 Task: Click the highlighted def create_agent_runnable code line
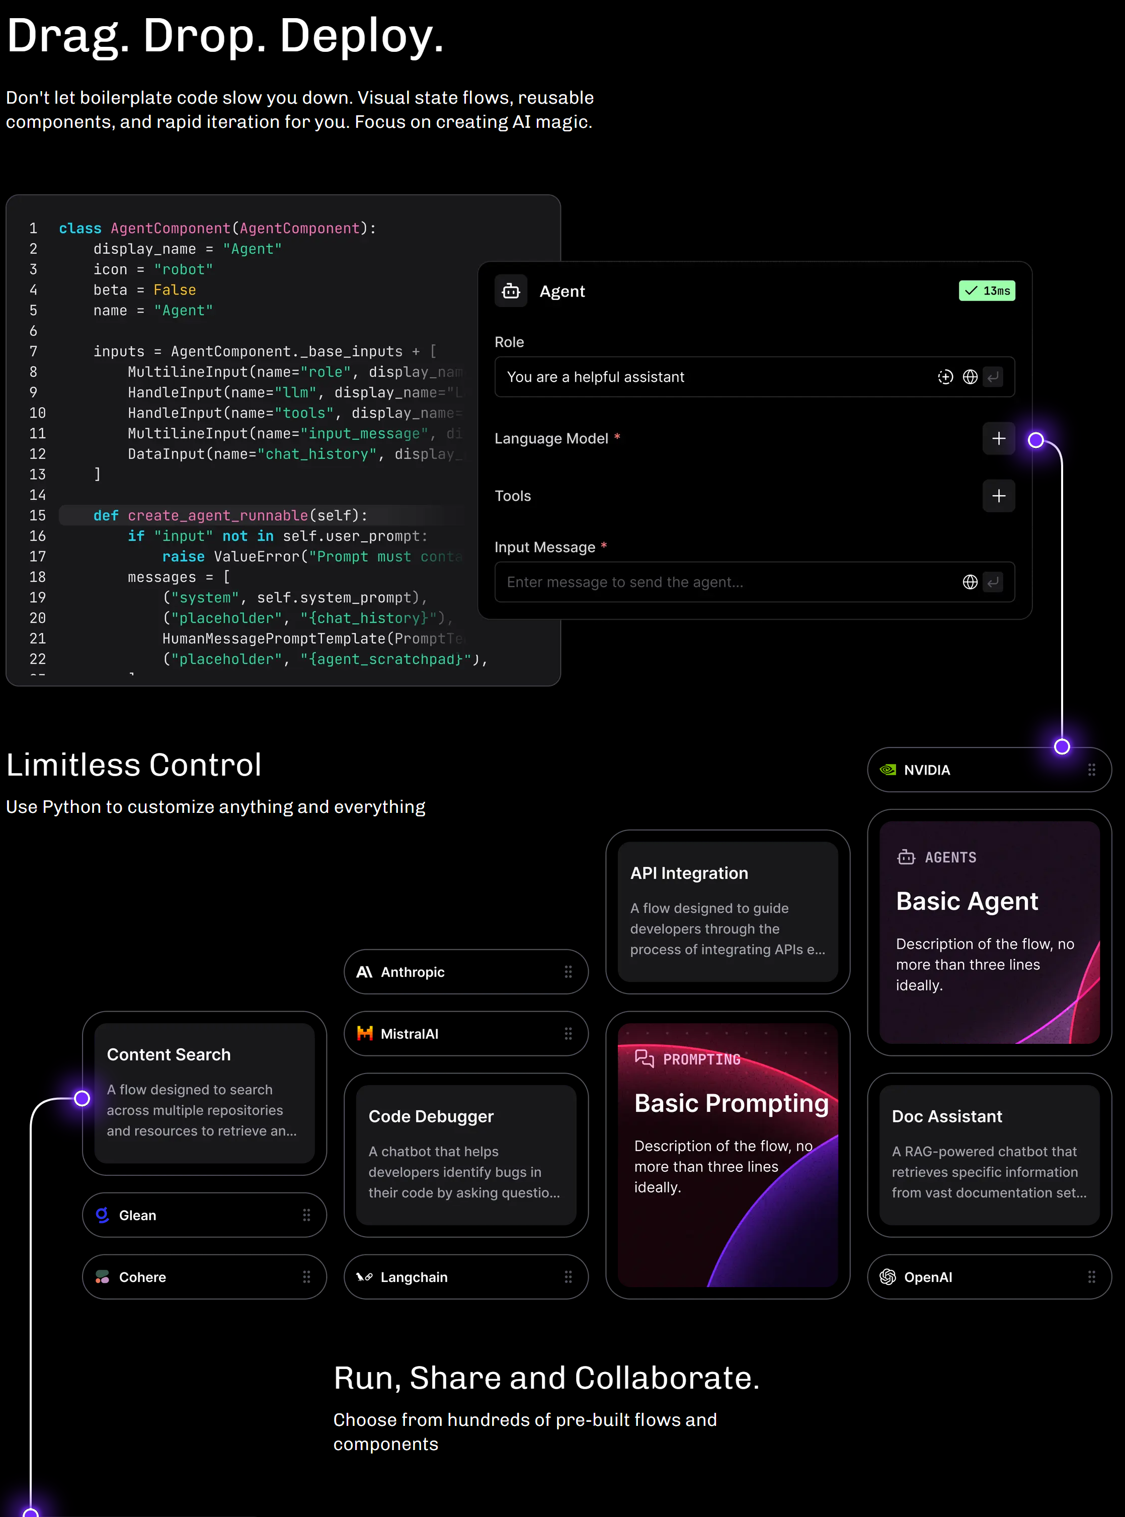point(262,516)
